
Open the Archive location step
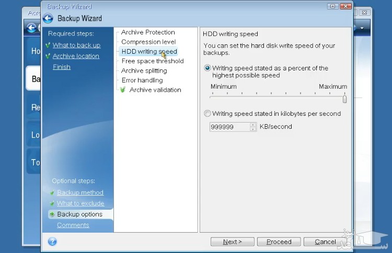pyautogui.click(x=76, y=56)
